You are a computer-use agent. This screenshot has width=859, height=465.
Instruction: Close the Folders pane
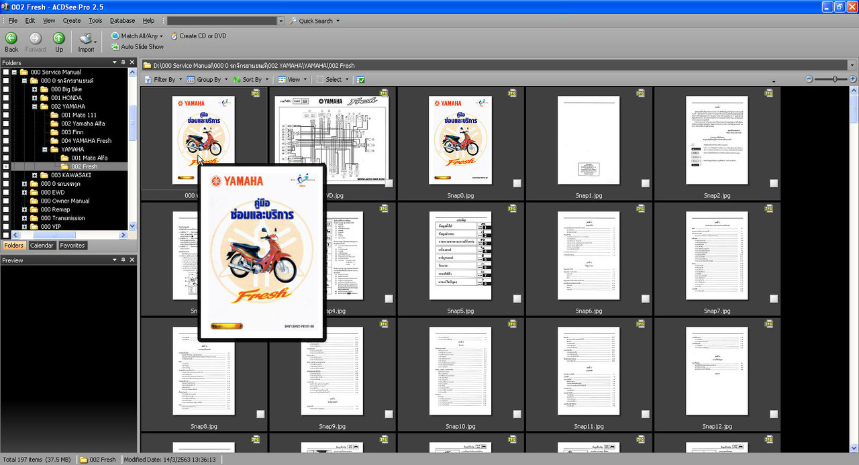132,62
